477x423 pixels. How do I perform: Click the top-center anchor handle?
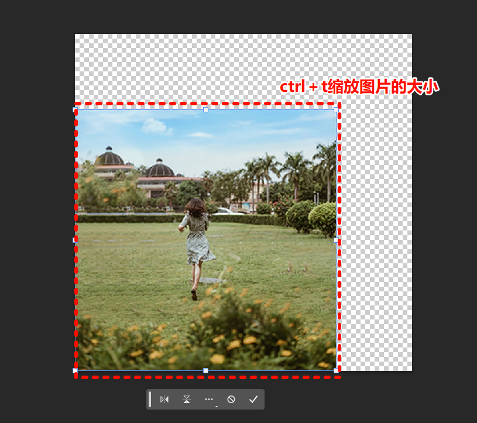[205, 108]
